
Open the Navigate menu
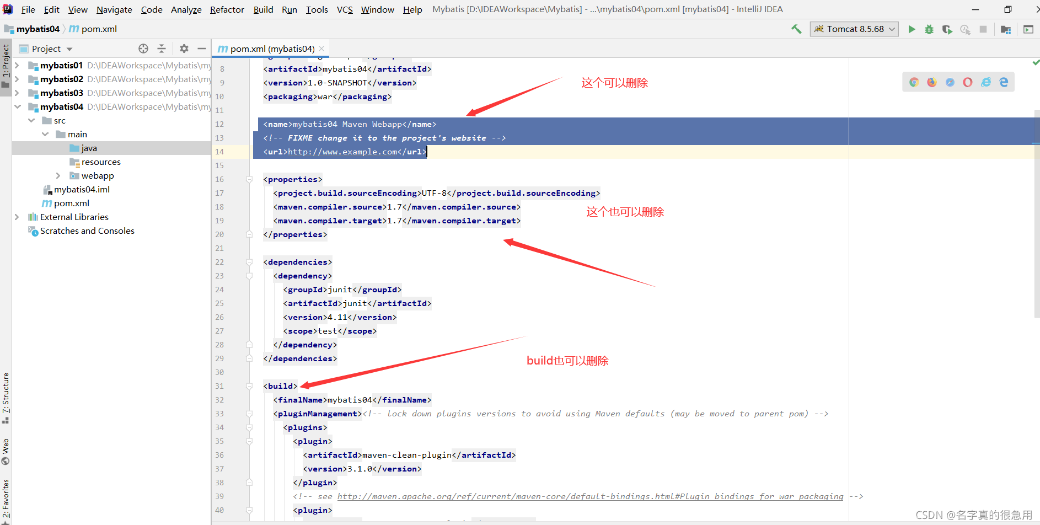[x=114, y=9]
